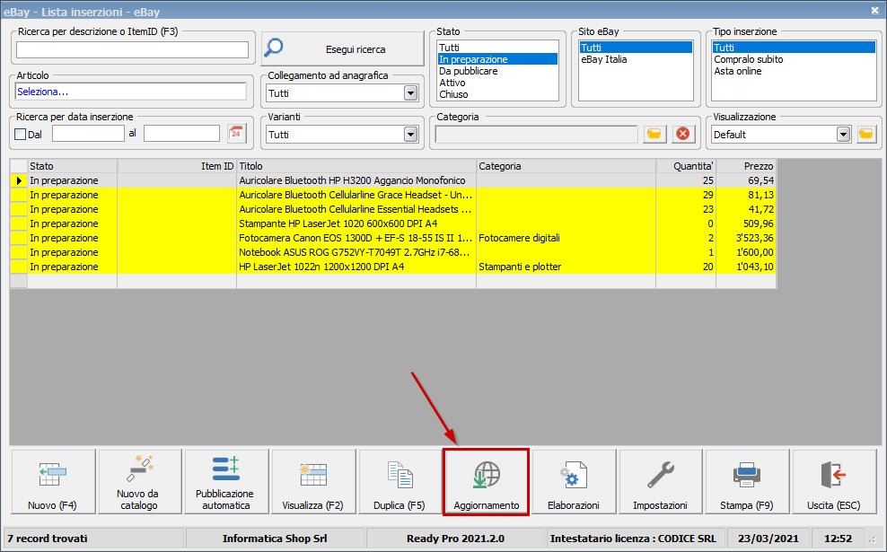Screen dimensions: 887x552
Task: Click the Dal start date field
Action: 88,134
